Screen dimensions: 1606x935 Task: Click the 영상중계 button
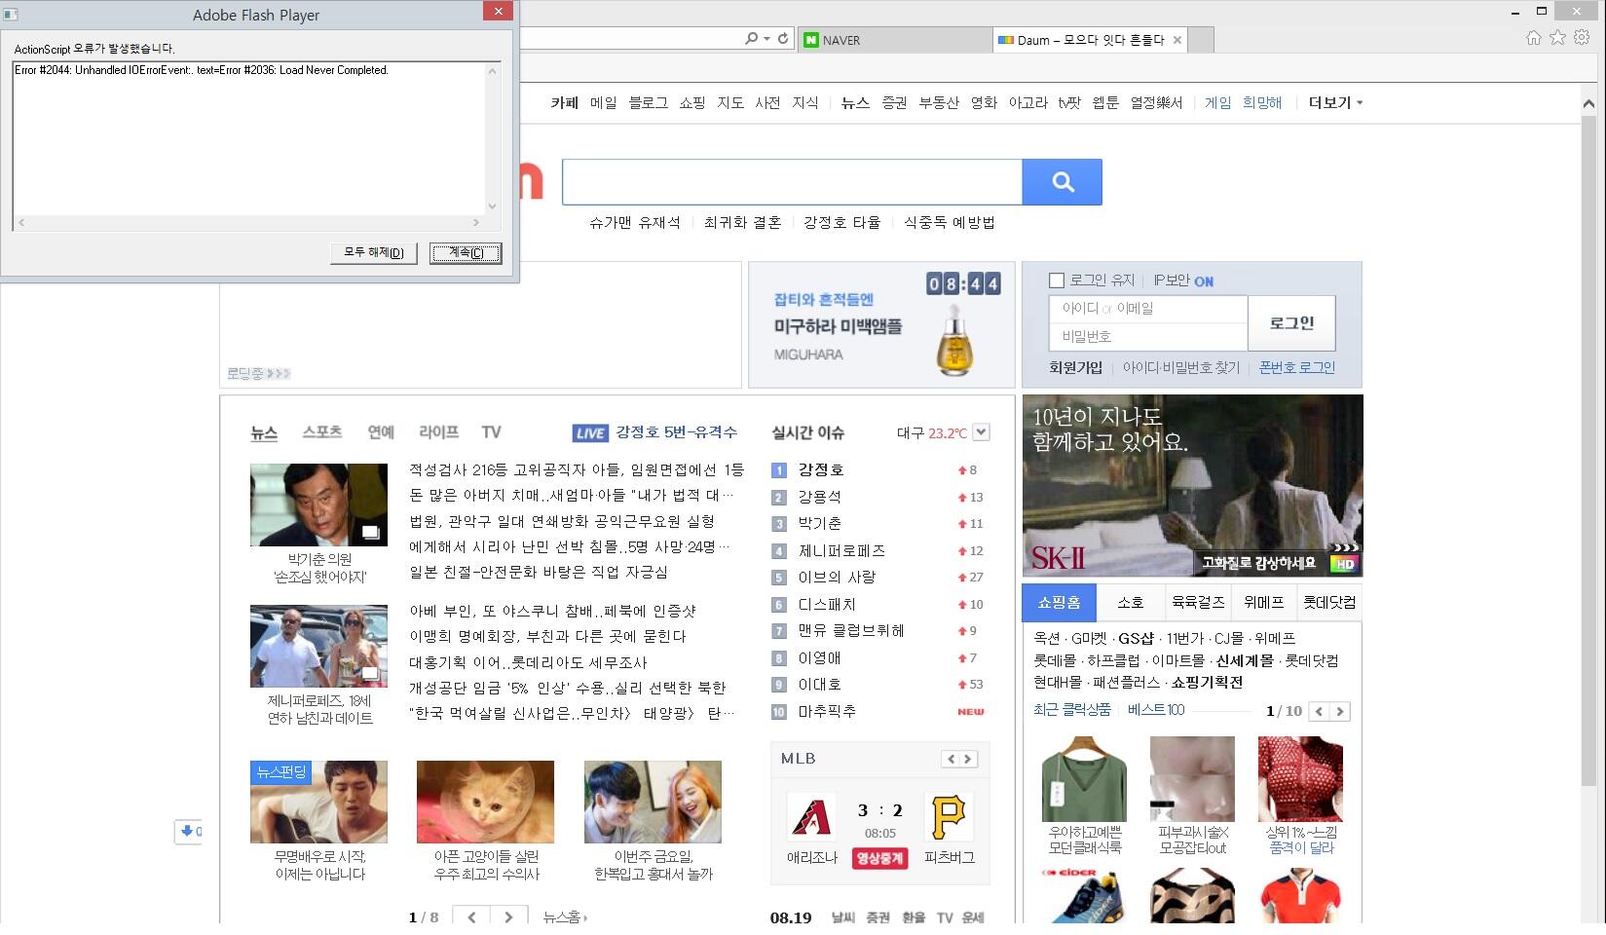tap(879, 858)
